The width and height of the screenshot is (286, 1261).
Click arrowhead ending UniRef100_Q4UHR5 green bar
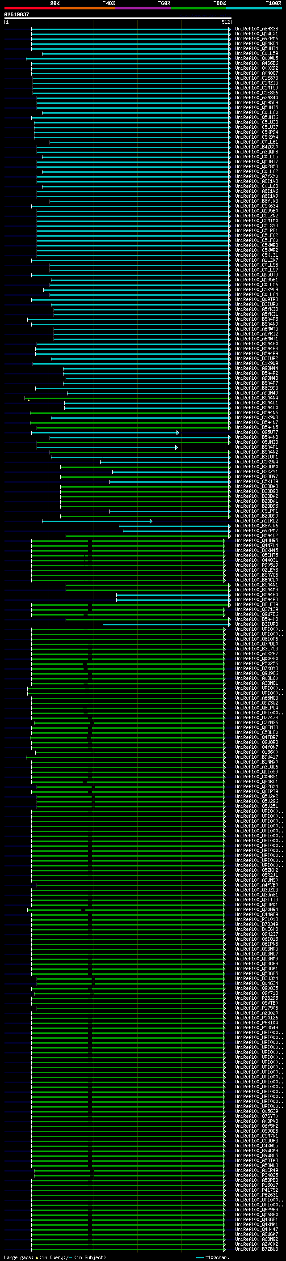[x=224, y=541]
